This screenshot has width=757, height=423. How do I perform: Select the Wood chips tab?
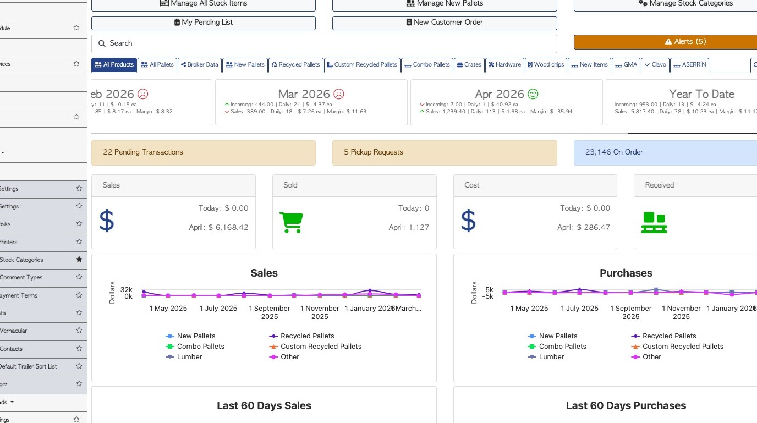coord(546,65)
